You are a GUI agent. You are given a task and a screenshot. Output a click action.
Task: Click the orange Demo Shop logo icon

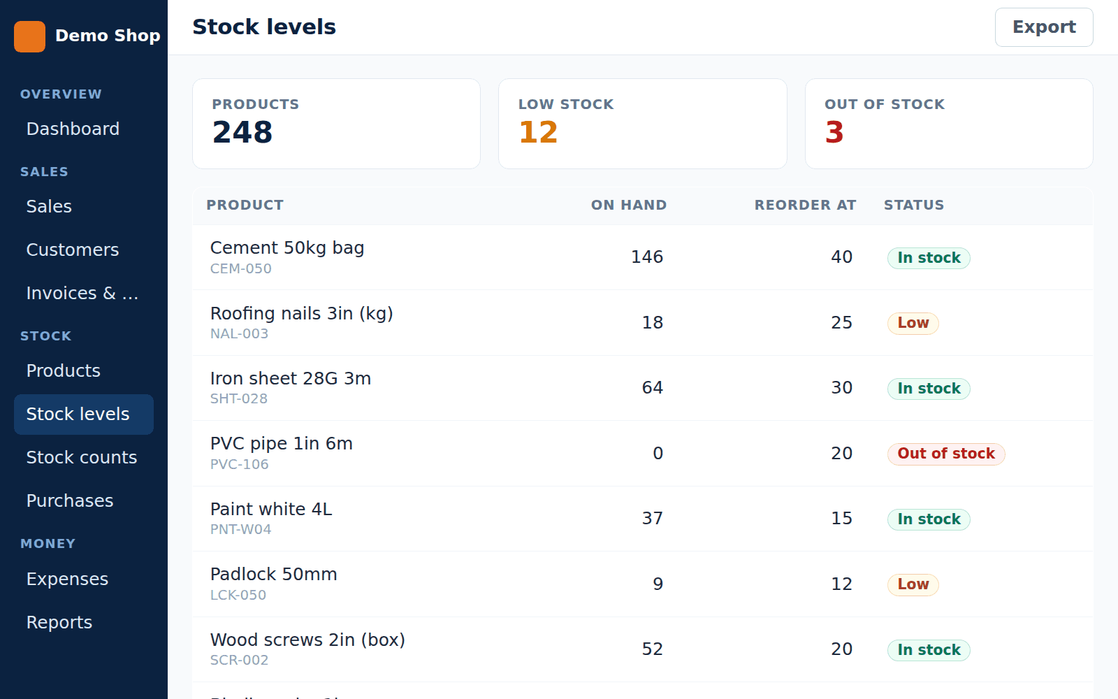point(29,36)
